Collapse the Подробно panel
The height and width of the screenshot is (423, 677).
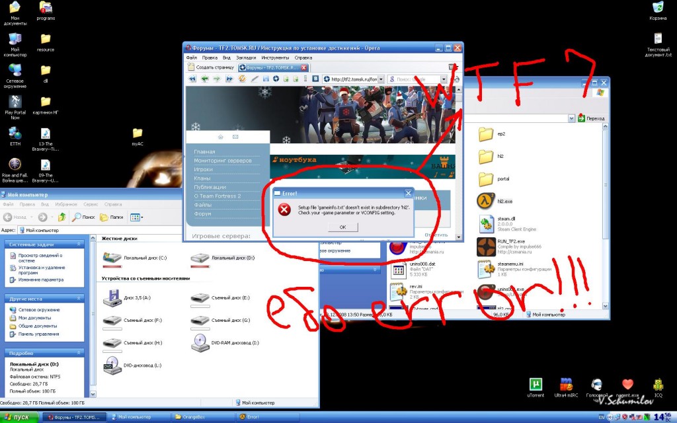tap(79, 353)
